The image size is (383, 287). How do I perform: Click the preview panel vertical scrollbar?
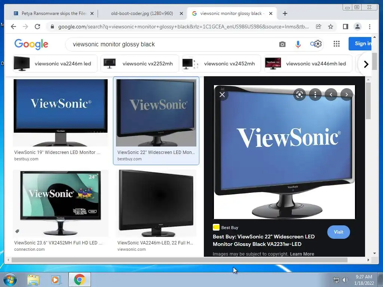[x=368, y=101]
